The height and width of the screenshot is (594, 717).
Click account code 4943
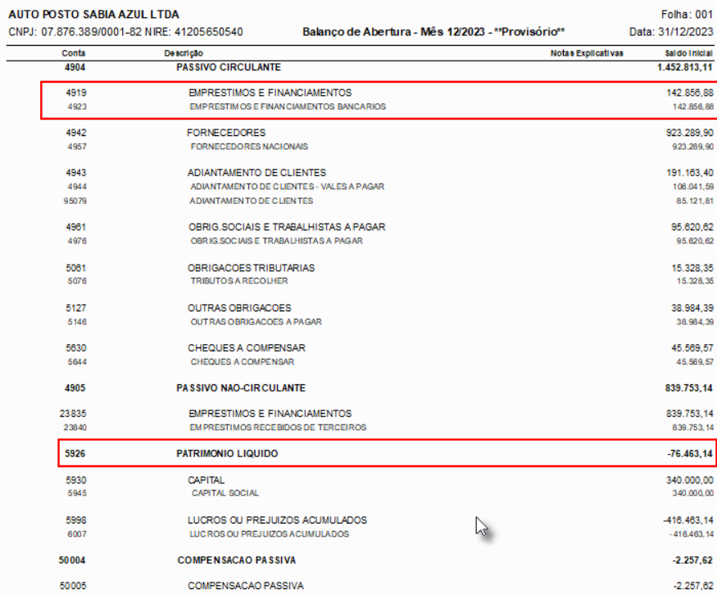(76, 173)
